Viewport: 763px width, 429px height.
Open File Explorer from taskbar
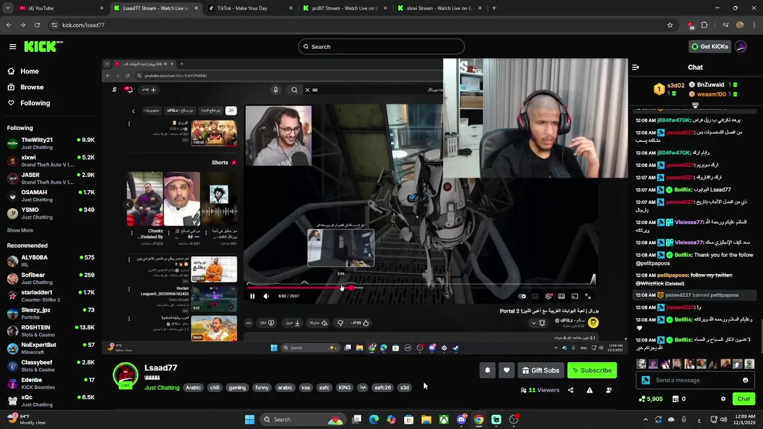click(426, 419)
